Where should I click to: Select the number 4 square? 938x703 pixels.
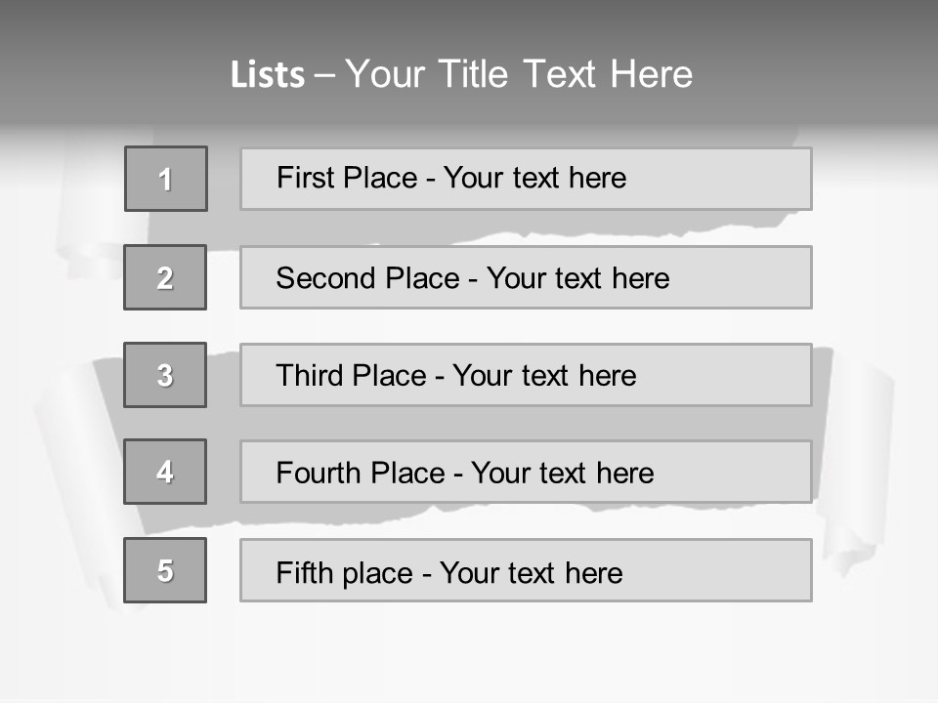(165, 472)
